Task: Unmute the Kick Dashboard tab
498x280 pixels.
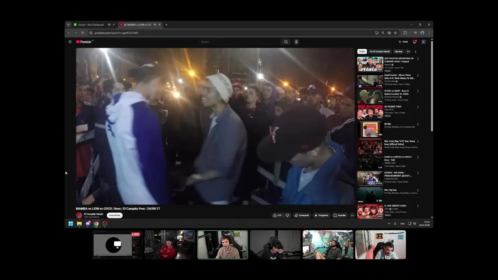Action: 109,24
